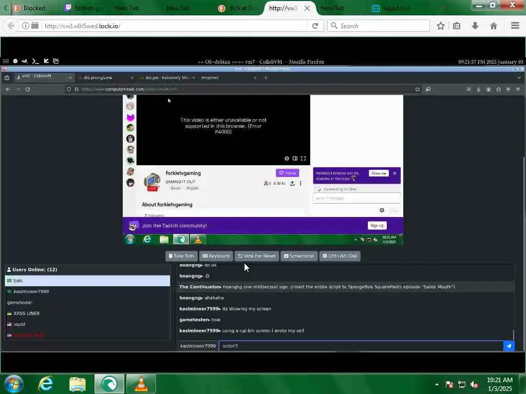The height and width of the screenshot is (394, 526).
Task: Open the Debian panel hamburger menu
Action: point(6,61)
